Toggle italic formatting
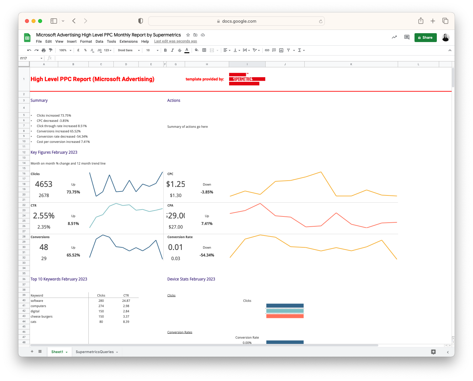This screenshot has width=473, height=381. coord(172,50)
